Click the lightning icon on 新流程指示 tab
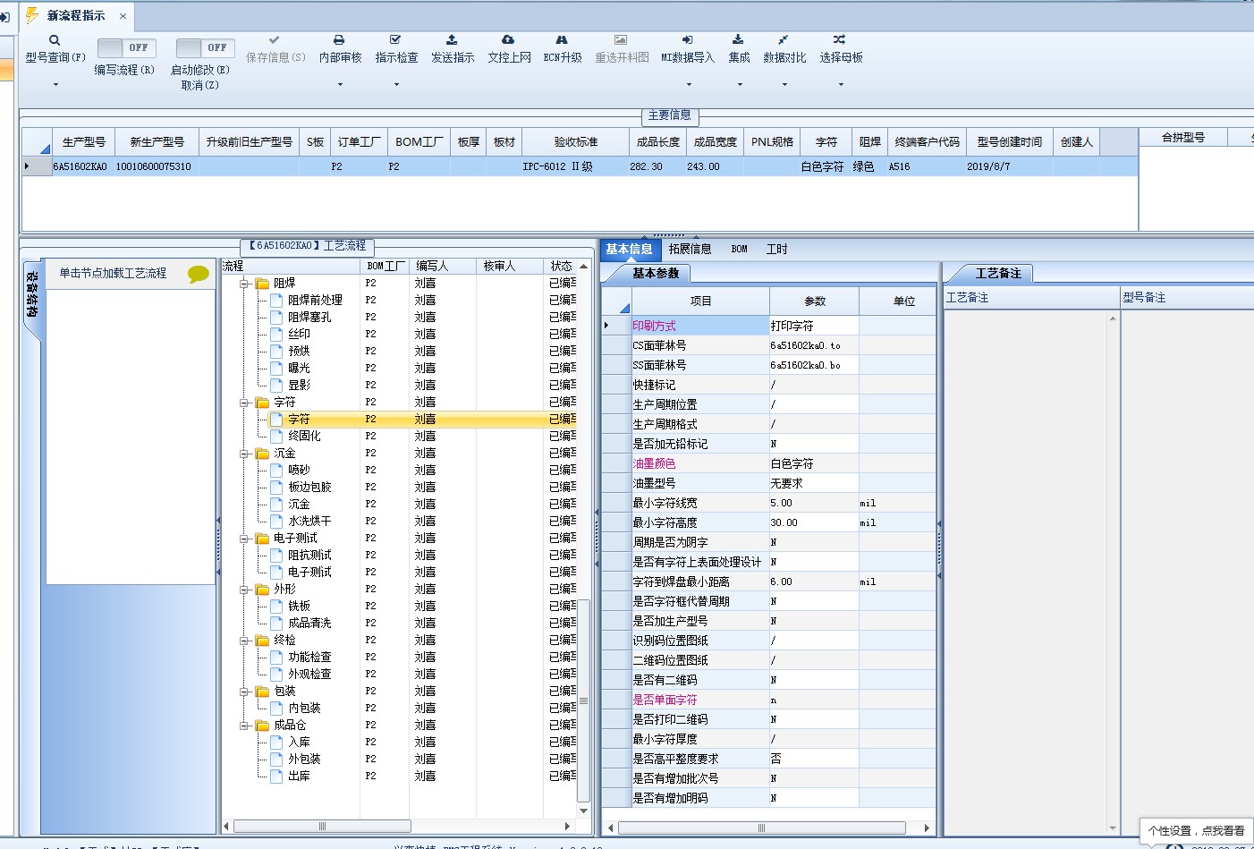This screenshot has height=849, width=1254. tap(32, 15)
